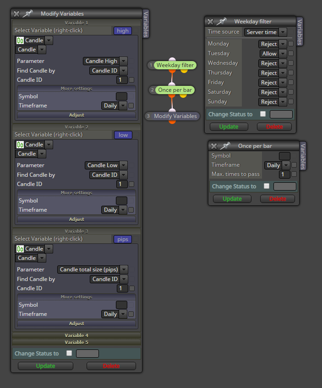The image size is (322, 388).
Task: Click the 'pips' variable tag
Action: point(123,239)
